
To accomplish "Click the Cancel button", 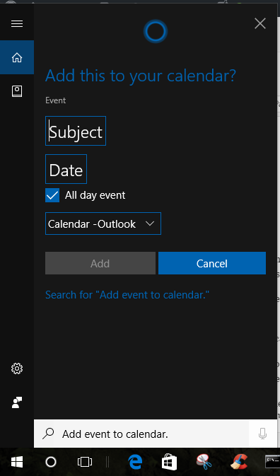I will (212, 263).
